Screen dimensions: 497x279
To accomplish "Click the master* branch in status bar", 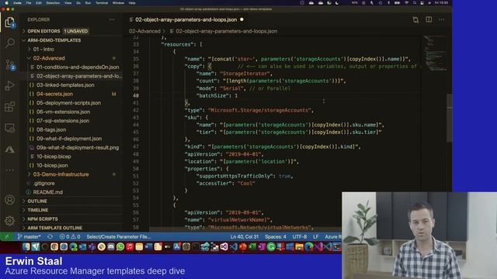I will pyautogui.click(x=30, y=236).
